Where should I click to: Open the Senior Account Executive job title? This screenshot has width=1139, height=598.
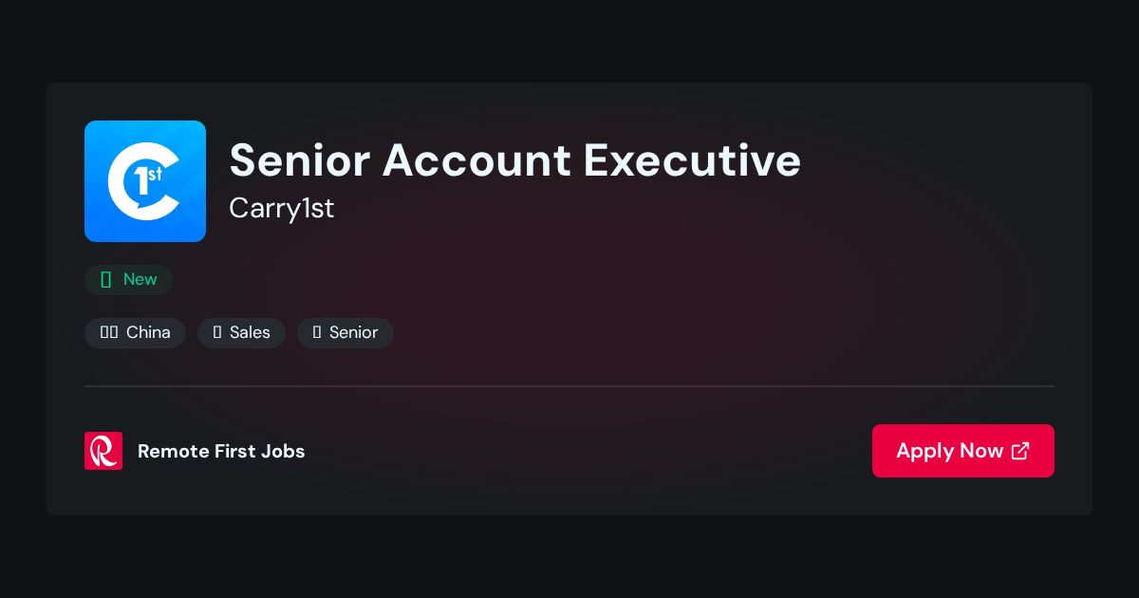(x=515, y=159)
